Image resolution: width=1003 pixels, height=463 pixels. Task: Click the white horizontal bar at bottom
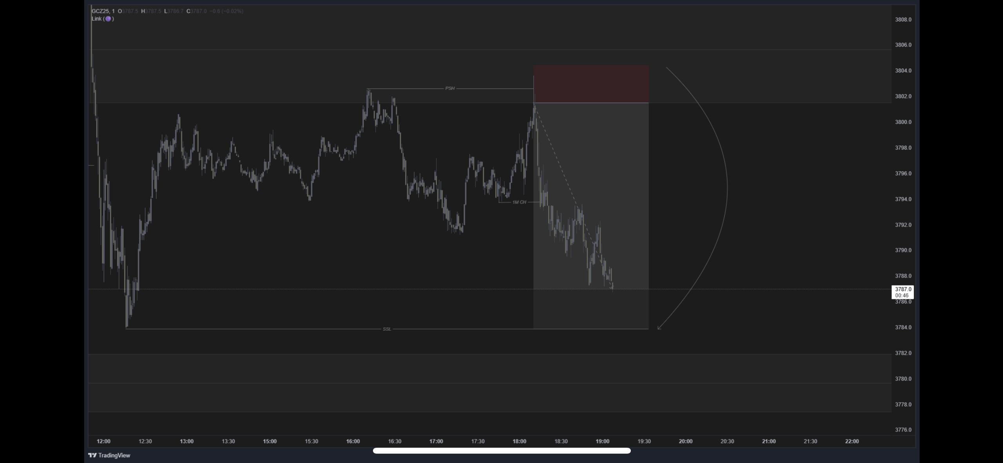click(x=501, y=451)
